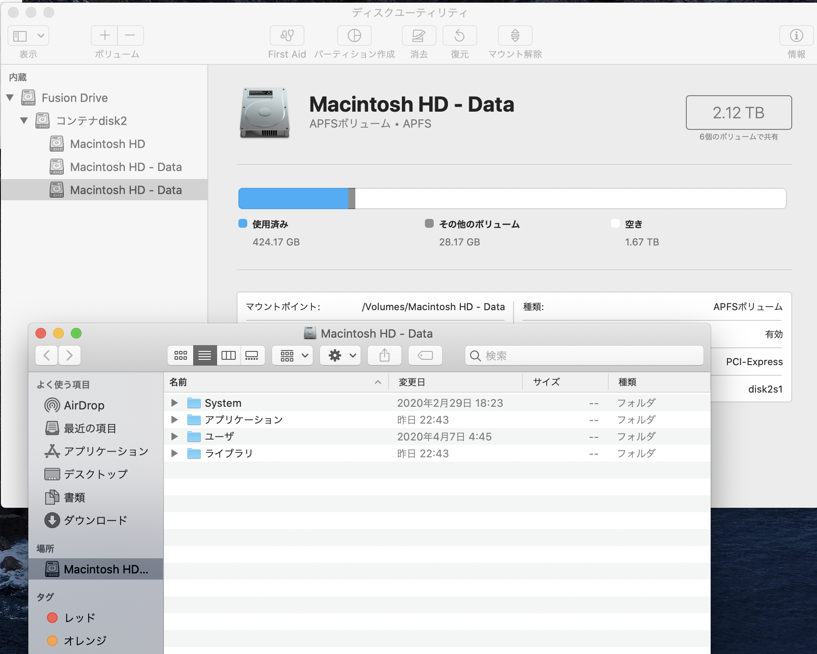Open the info (情報) panel icon
The width and height of the screenshot is (817, 654).
[796, 35]
